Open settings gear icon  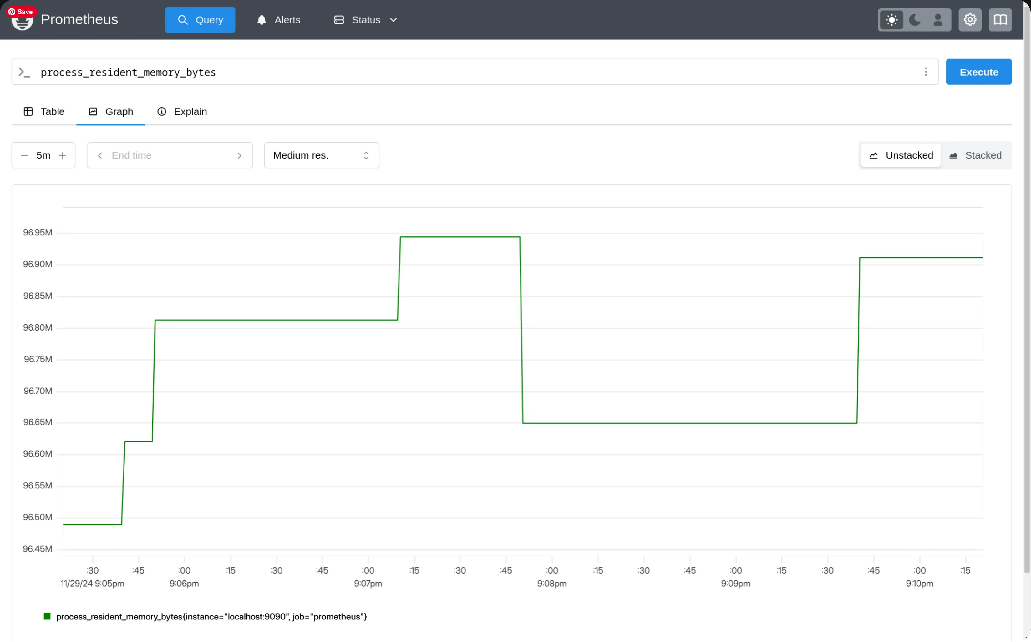(x=970, y=20)
